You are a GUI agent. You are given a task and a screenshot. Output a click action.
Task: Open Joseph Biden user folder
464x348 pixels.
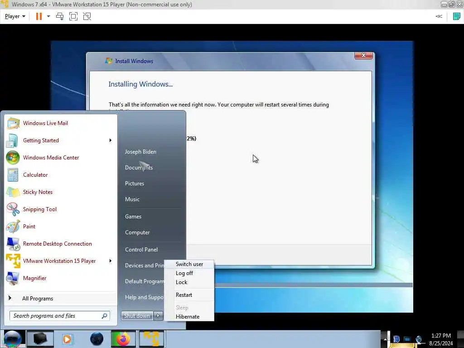[x=140, y=151]
